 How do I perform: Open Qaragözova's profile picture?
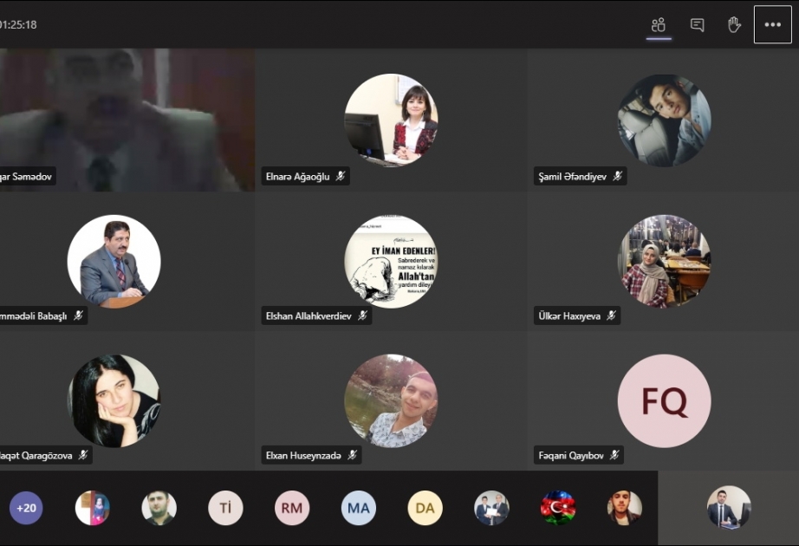114,400
